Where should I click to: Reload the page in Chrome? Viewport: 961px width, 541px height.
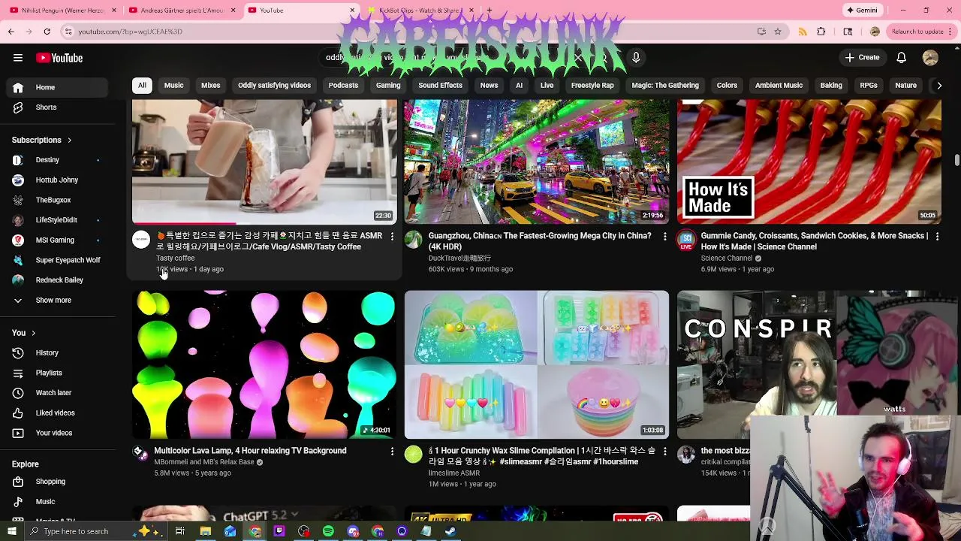(47, 32)
